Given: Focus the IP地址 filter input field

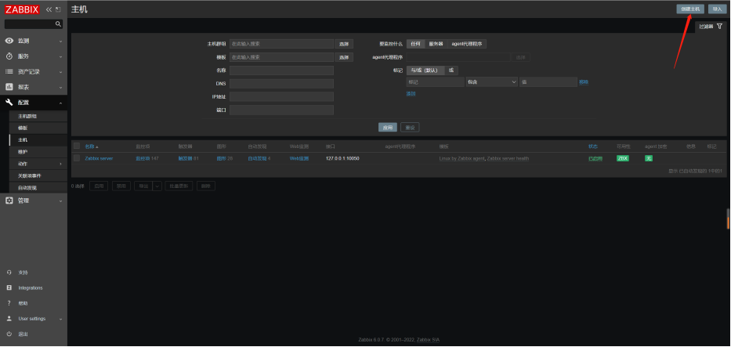Looking at the screenshot, I should (281, 97).
